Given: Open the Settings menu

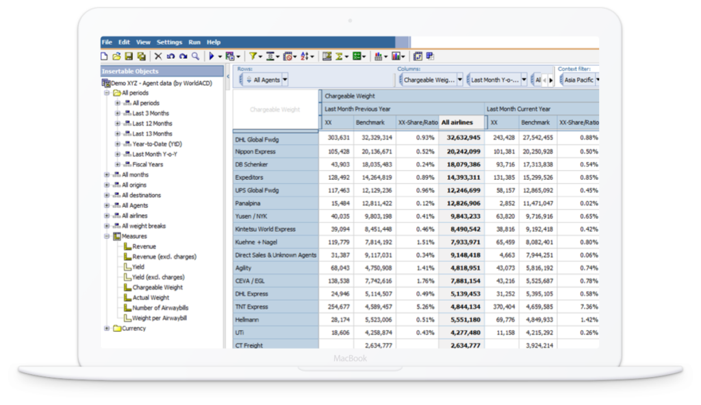Looking at the screenshot, I should tap(169, 42).
